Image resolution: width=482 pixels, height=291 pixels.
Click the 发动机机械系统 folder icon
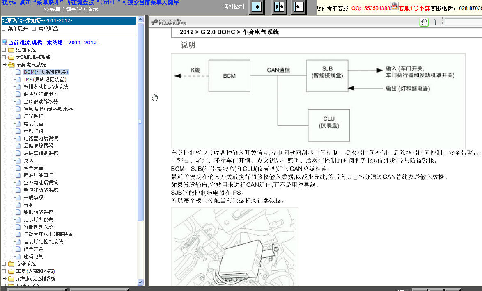click(11, 57)
